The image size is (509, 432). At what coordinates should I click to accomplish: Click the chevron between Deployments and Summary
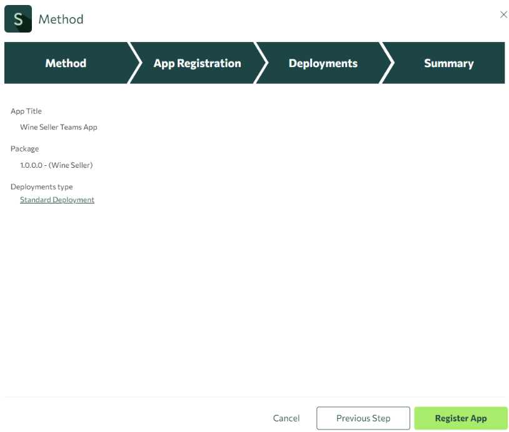click(388, 63)
